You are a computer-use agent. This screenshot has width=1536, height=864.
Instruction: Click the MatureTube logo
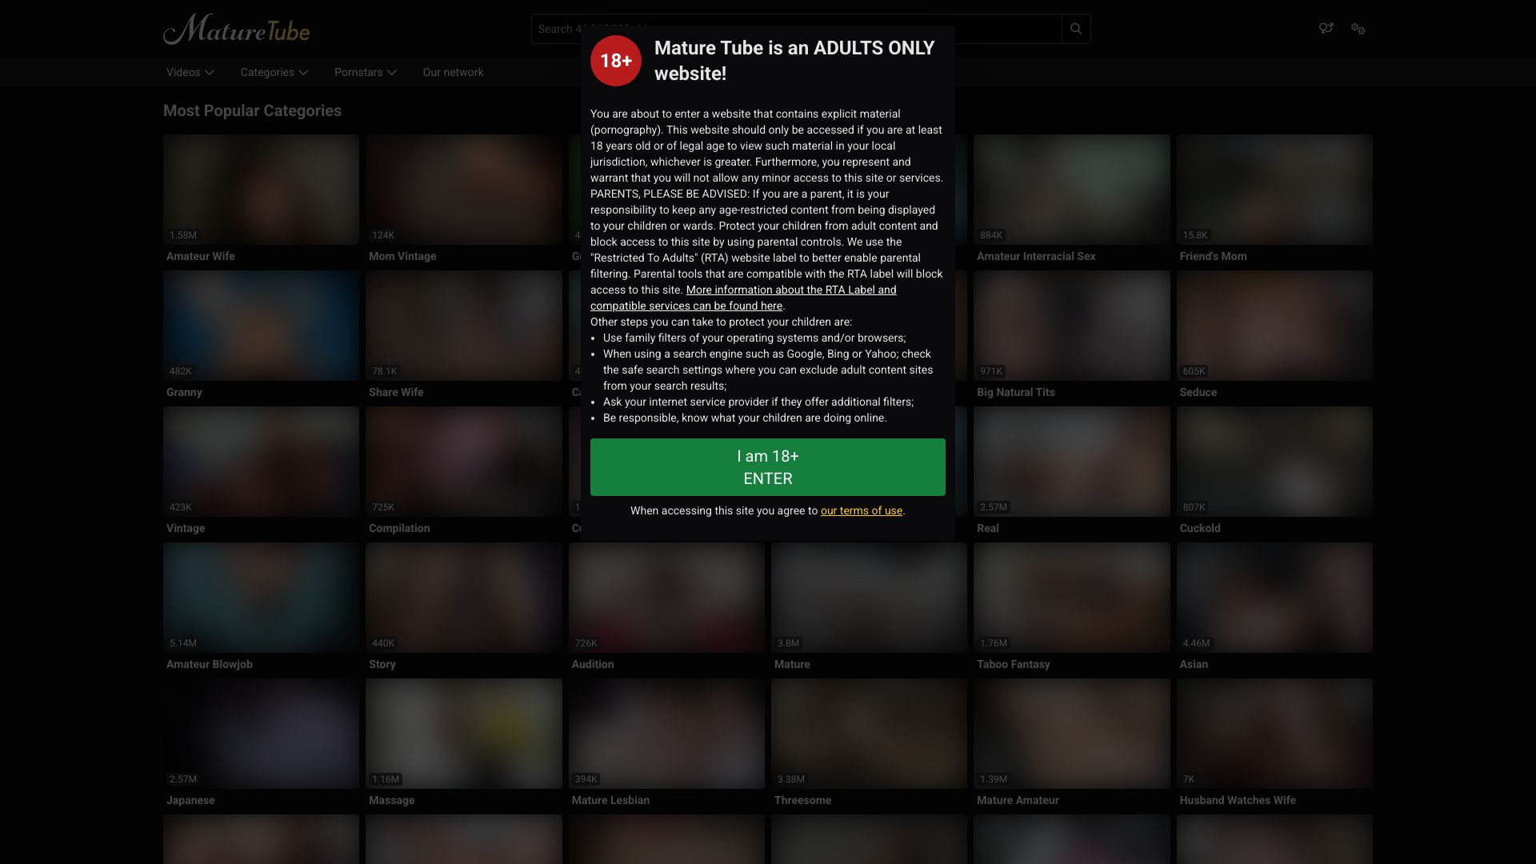coord(237,30)
